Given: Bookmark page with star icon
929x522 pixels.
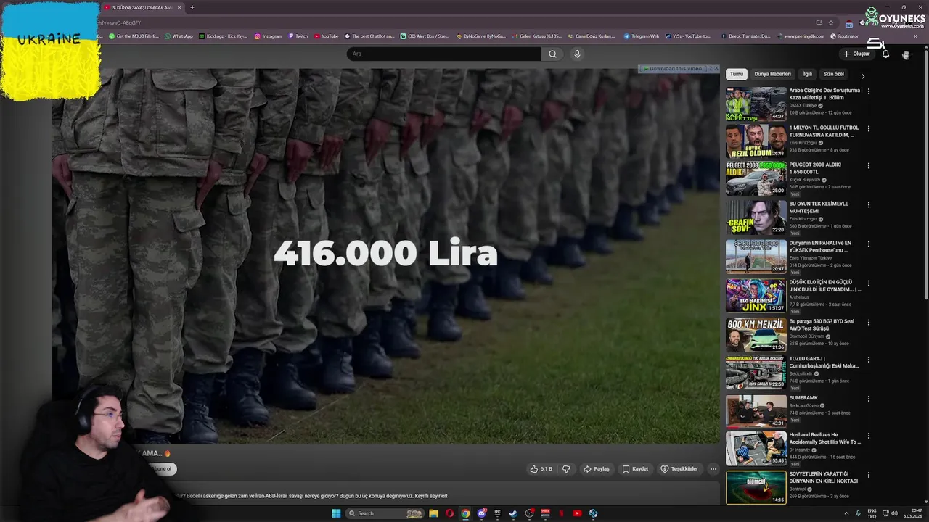Looking at the screenshot, I should [831, 22].
